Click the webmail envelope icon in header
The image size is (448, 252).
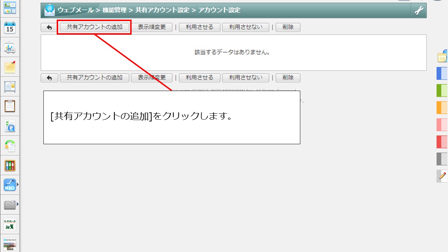(x=50, y=10)
